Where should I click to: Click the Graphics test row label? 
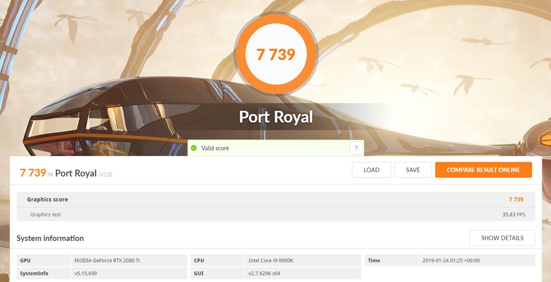[45, 215]
